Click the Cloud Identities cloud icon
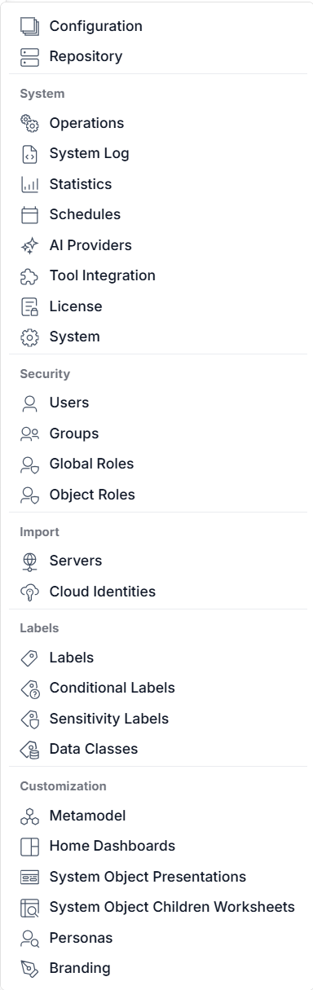This screenshot has width=313, height=990. point(29,592)
